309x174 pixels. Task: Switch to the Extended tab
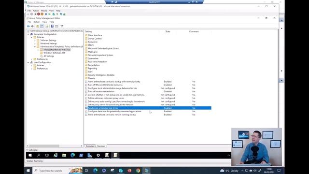click(90, 146)
